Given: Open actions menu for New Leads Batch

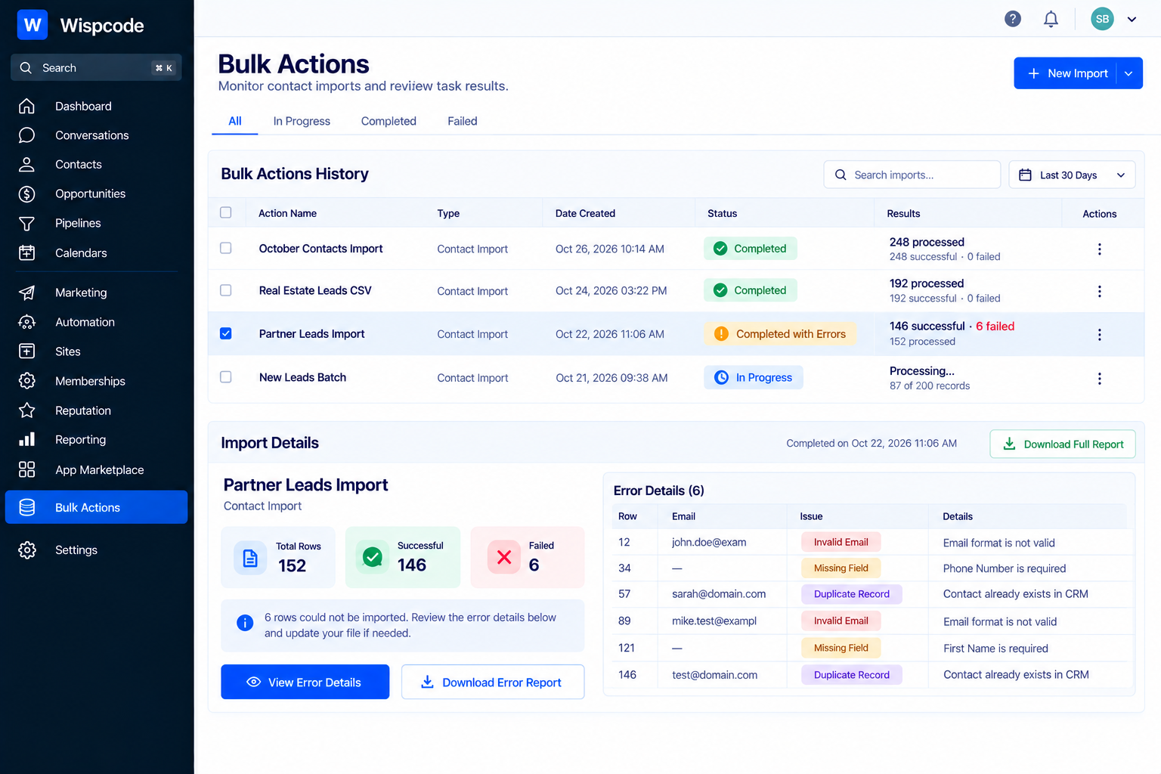Looking at the screenshot, I should coord(1099,378).
